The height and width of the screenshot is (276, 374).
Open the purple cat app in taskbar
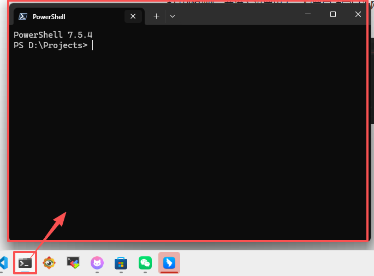click(x=97, y=263)
